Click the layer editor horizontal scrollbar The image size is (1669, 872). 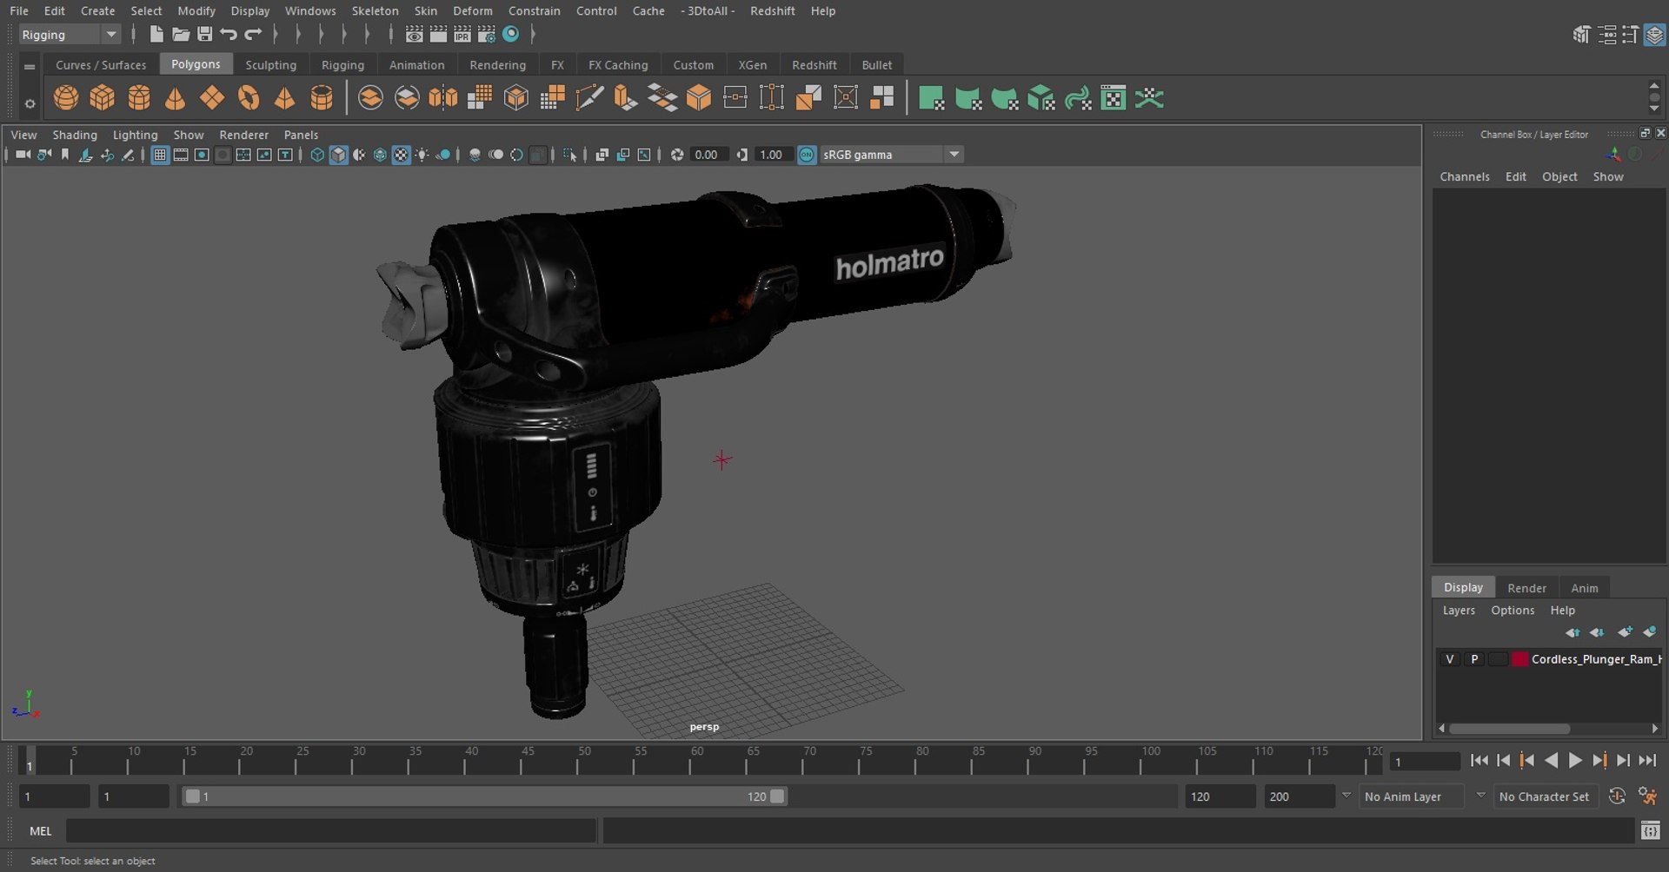[x=1510, y=729]
